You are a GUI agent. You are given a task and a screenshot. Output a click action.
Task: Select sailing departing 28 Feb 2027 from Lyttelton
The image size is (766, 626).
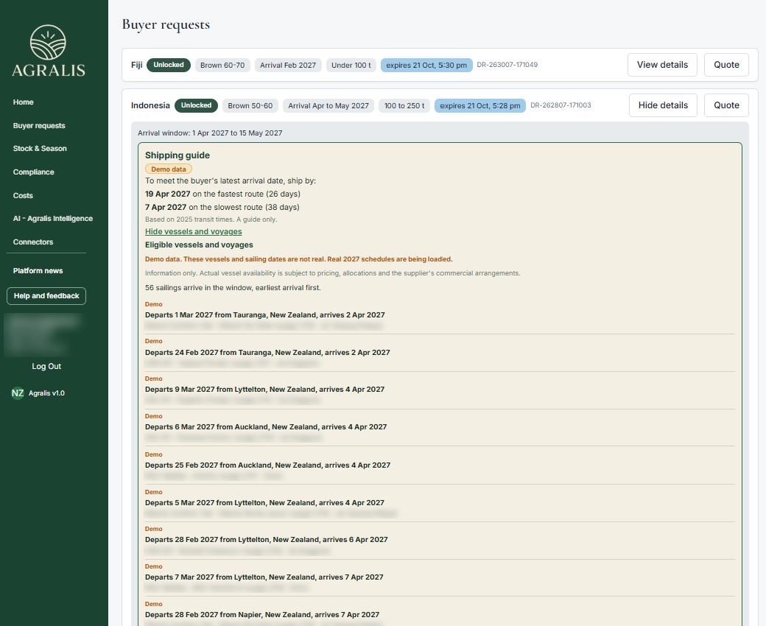266,540
